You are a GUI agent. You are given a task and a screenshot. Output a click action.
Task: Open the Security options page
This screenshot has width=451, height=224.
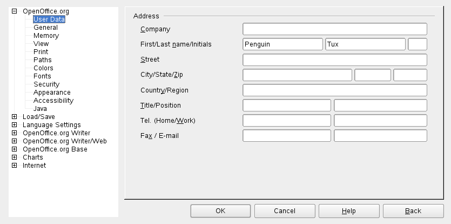[x=46, y=84]
